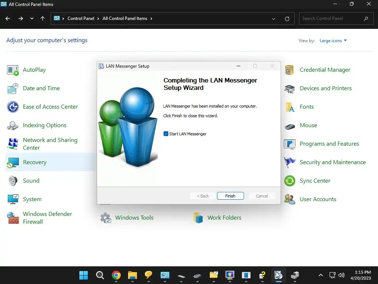Open the Sound speaker icon
This screenshot has width=378, height=284.
tap(13, 180)
